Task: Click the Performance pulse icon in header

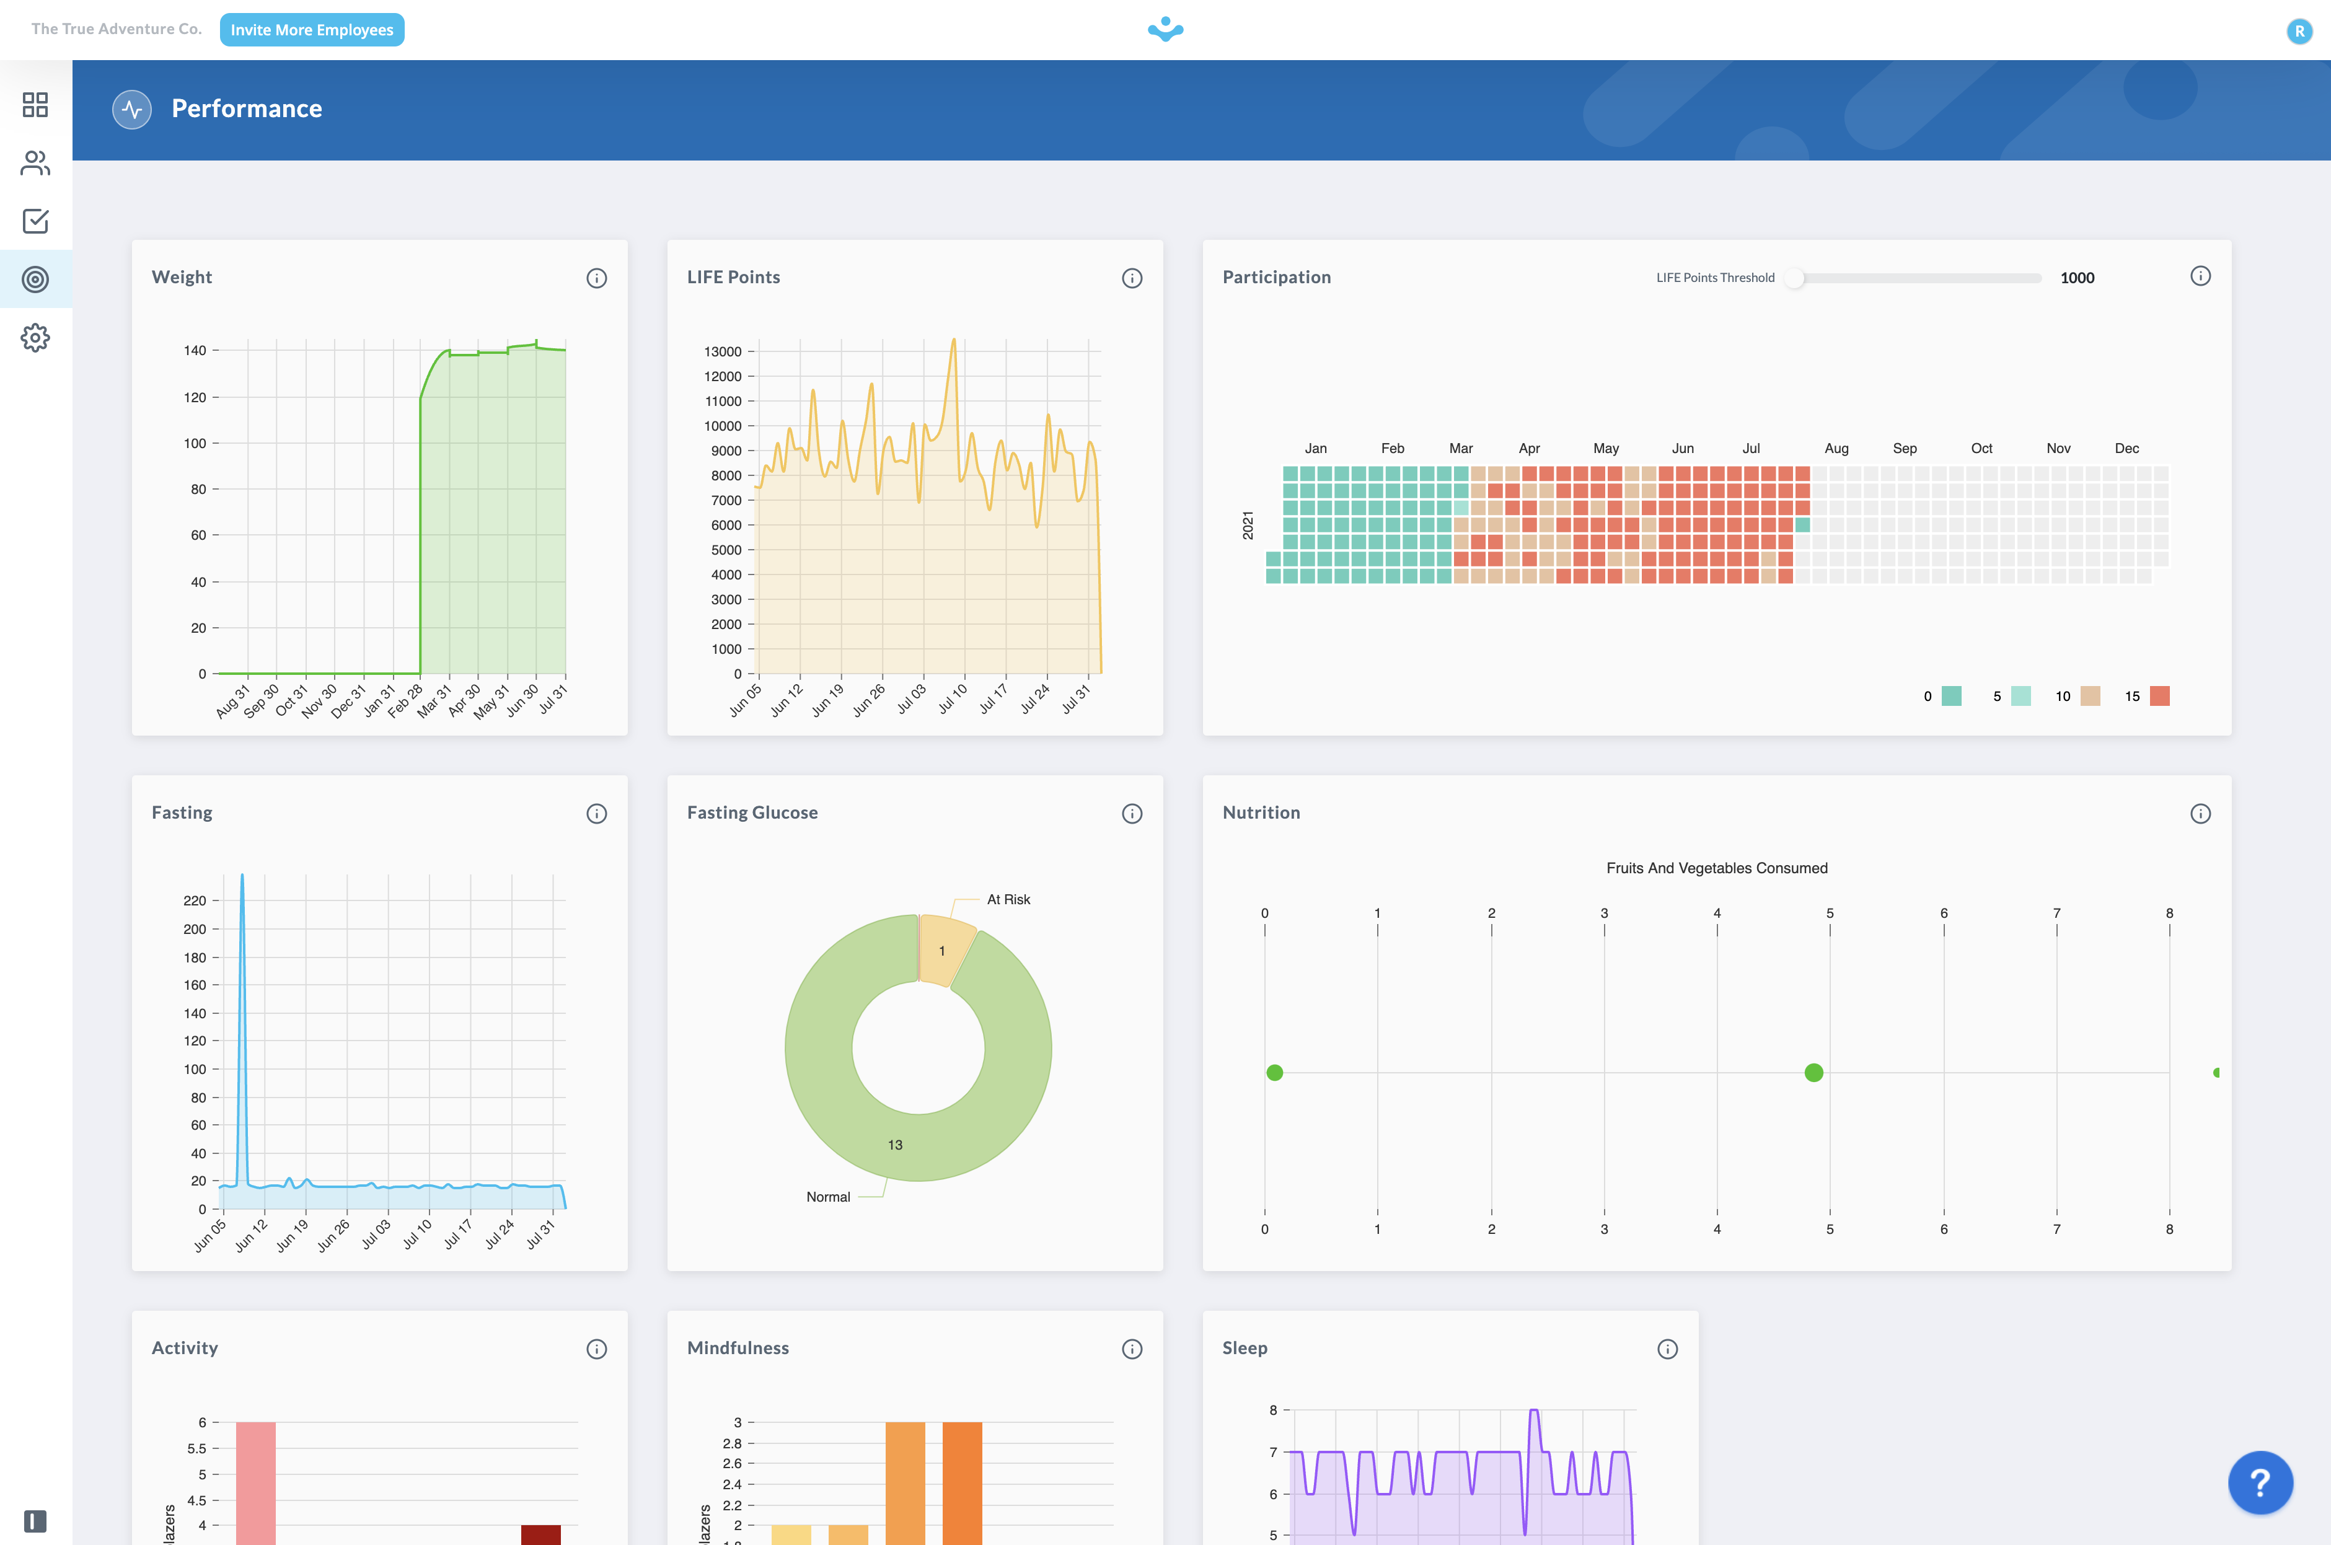Action: (x=132, y=109)
